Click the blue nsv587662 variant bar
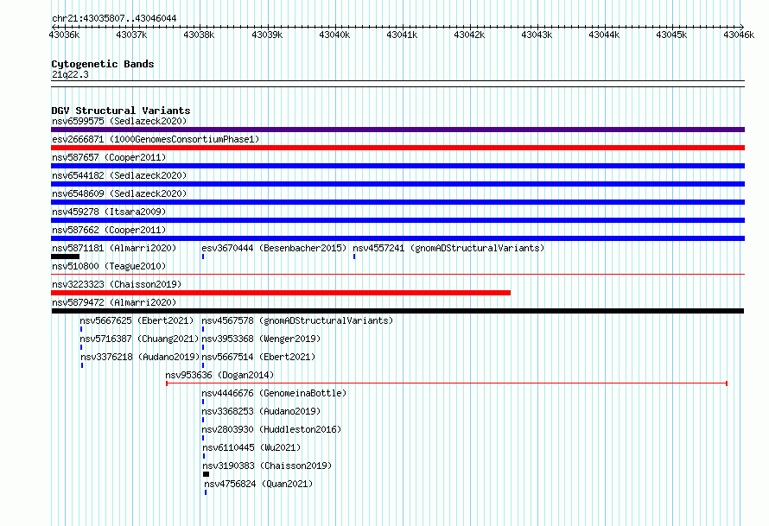Viewport: 769px width, 526px height. [x=397, y=238]
